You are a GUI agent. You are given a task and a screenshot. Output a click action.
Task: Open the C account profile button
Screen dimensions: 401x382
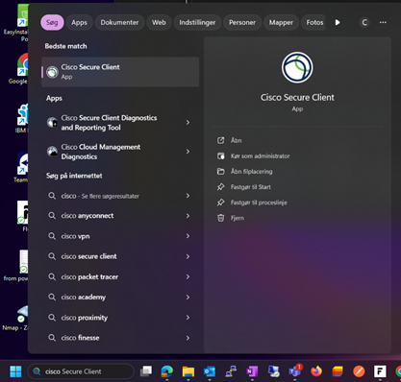(x=364, y=22)
